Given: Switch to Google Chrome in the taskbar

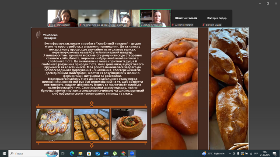Looking at the screenshot, I should tap(123, 154).
